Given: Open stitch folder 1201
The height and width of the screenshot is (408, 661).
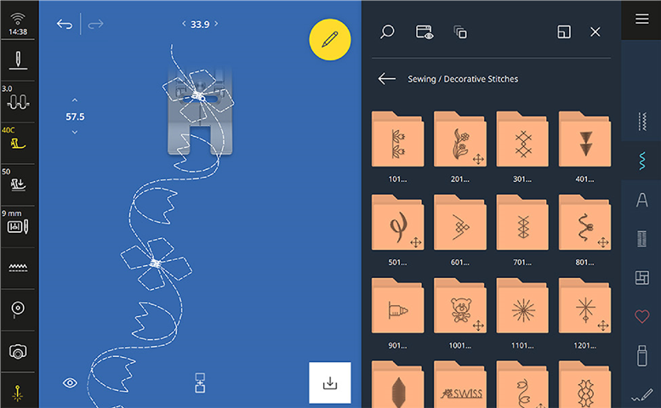Looking at the screenshot, I should (x=584, y=306).
